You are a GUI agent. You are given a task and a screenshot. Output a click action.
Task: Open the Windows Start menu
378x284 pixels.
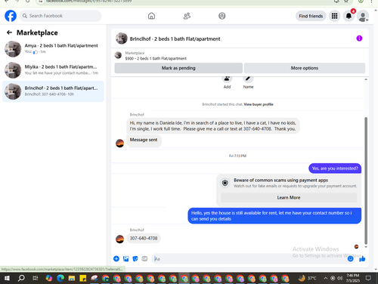[x=7, y=278]
